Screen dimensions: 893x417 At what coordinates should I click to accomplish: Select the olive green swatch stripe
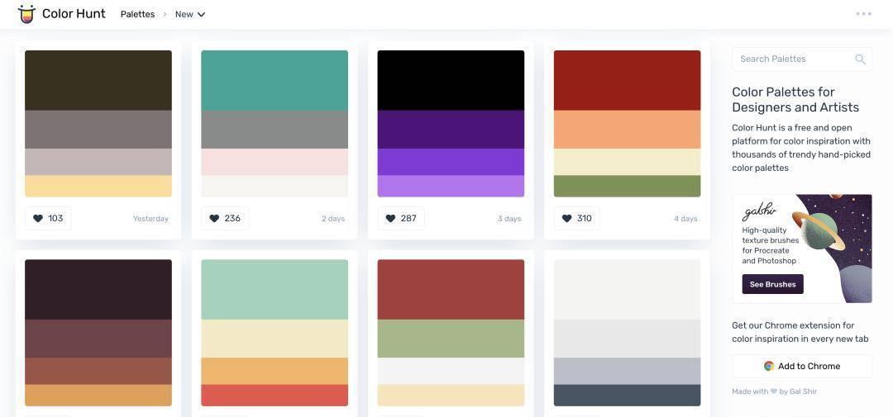627,186
